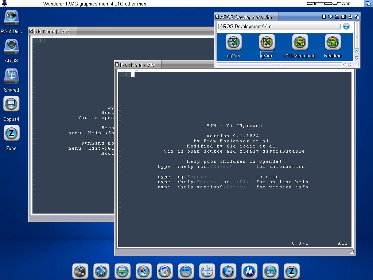Screen dimensions: 373x280
Task: Select the gVim application icon
Action: tap(267, 43)
